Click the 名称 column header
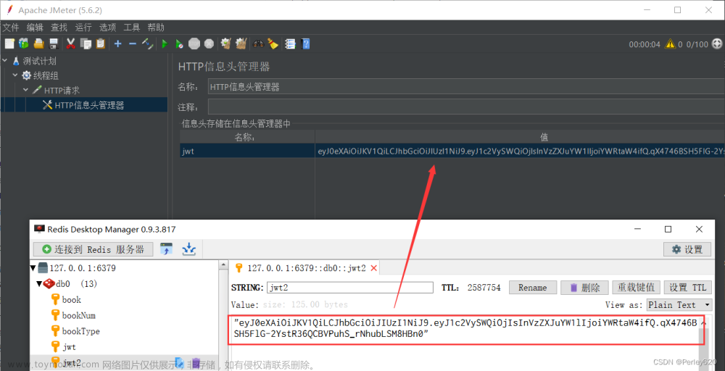The width and height of the screenshot is (725, 371). pos(247,137)
